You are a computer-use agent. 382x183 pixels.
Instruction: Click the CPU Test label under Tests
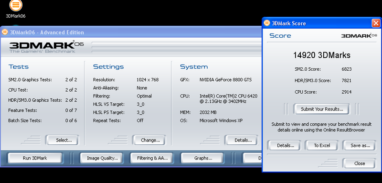(x=18, y=90)
